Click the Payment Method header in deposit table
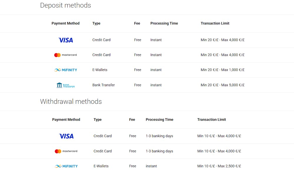The height and width of the screenshot is (173, 294). (66, 23)
